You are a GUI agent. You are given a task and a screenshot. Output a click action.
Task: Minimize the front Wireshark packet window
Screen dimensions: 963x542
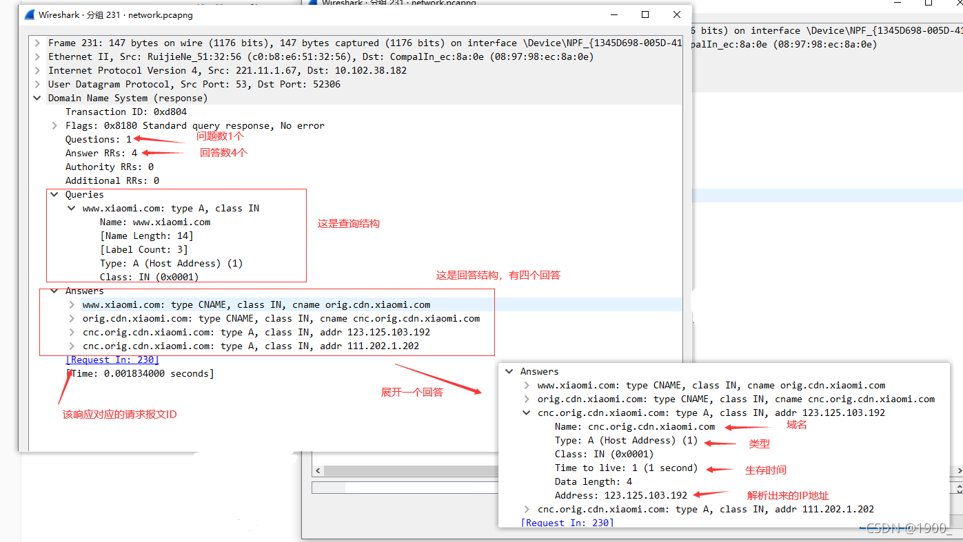pos(614,14)
